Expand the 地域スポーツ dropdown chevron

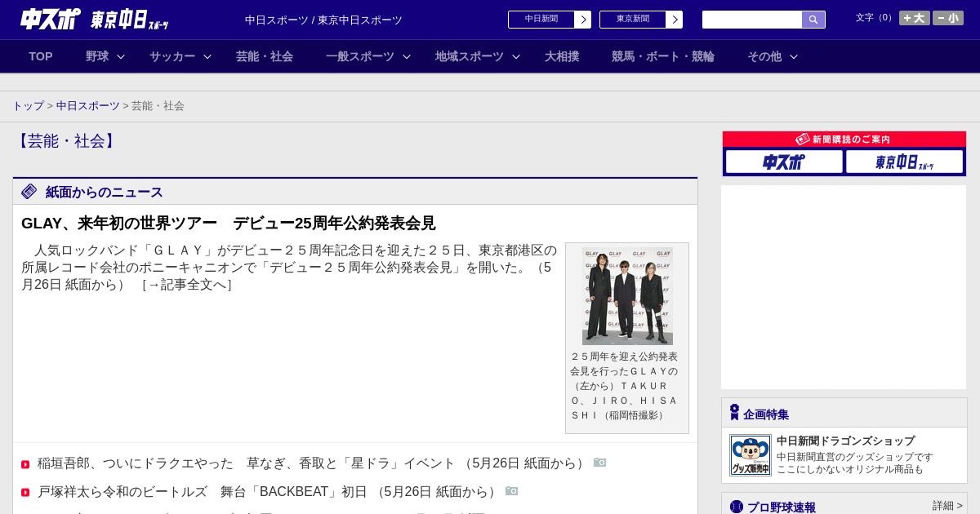(x=516, y=56)
